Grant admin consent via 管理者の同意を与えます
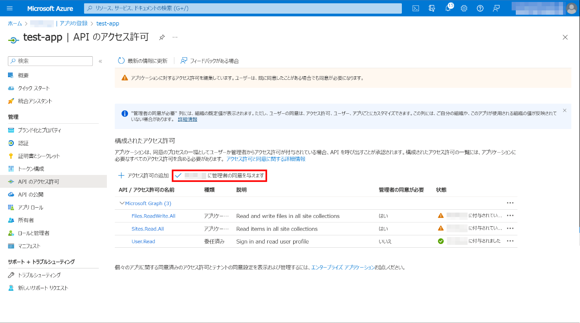 point(219,175)
